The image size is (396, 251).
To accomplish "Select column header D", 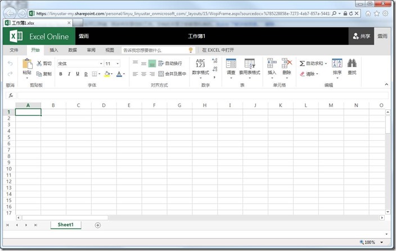I will pyautogui.click(x=104, y=105).
